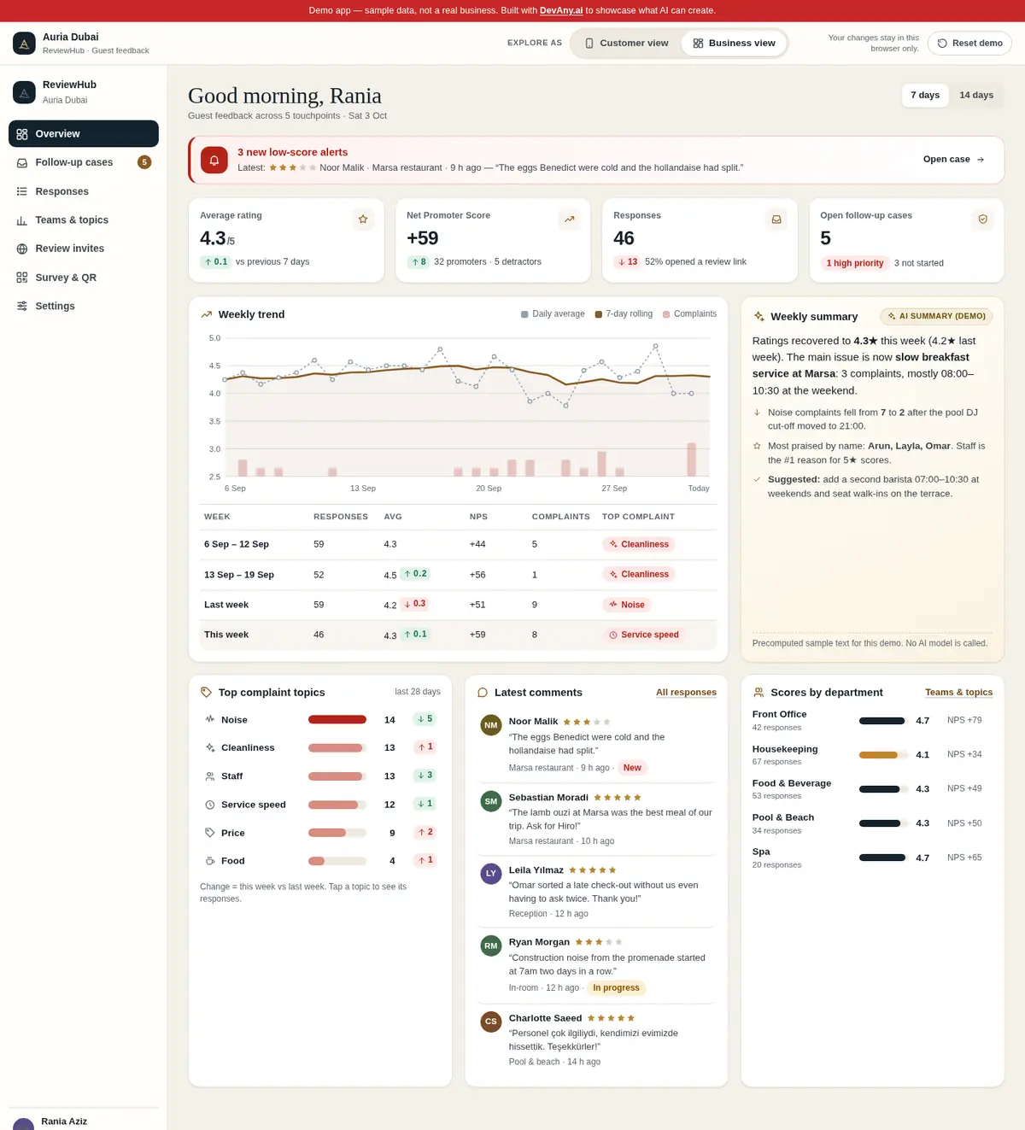This screenshot has height=1130, width=1025.
Task: Click the Staff topic people icon
Action: pyautogui.click(x=210, y=776)
